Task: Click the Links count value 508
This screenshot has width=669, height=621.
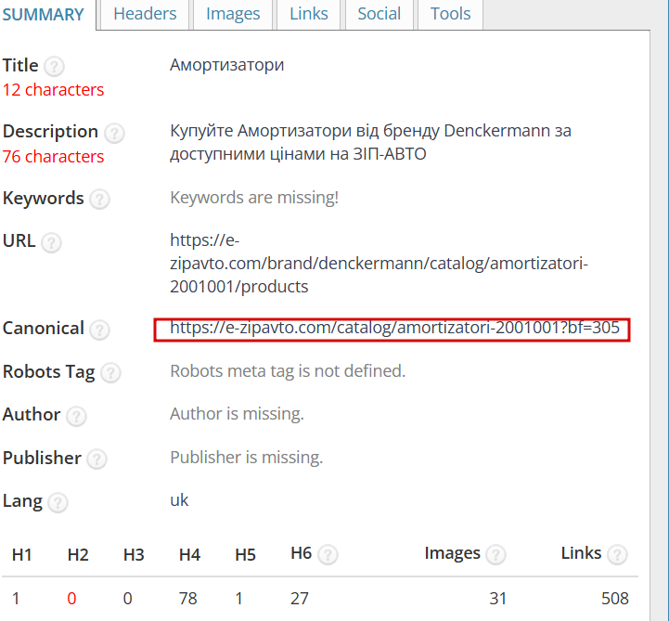Action: point(615,599)
